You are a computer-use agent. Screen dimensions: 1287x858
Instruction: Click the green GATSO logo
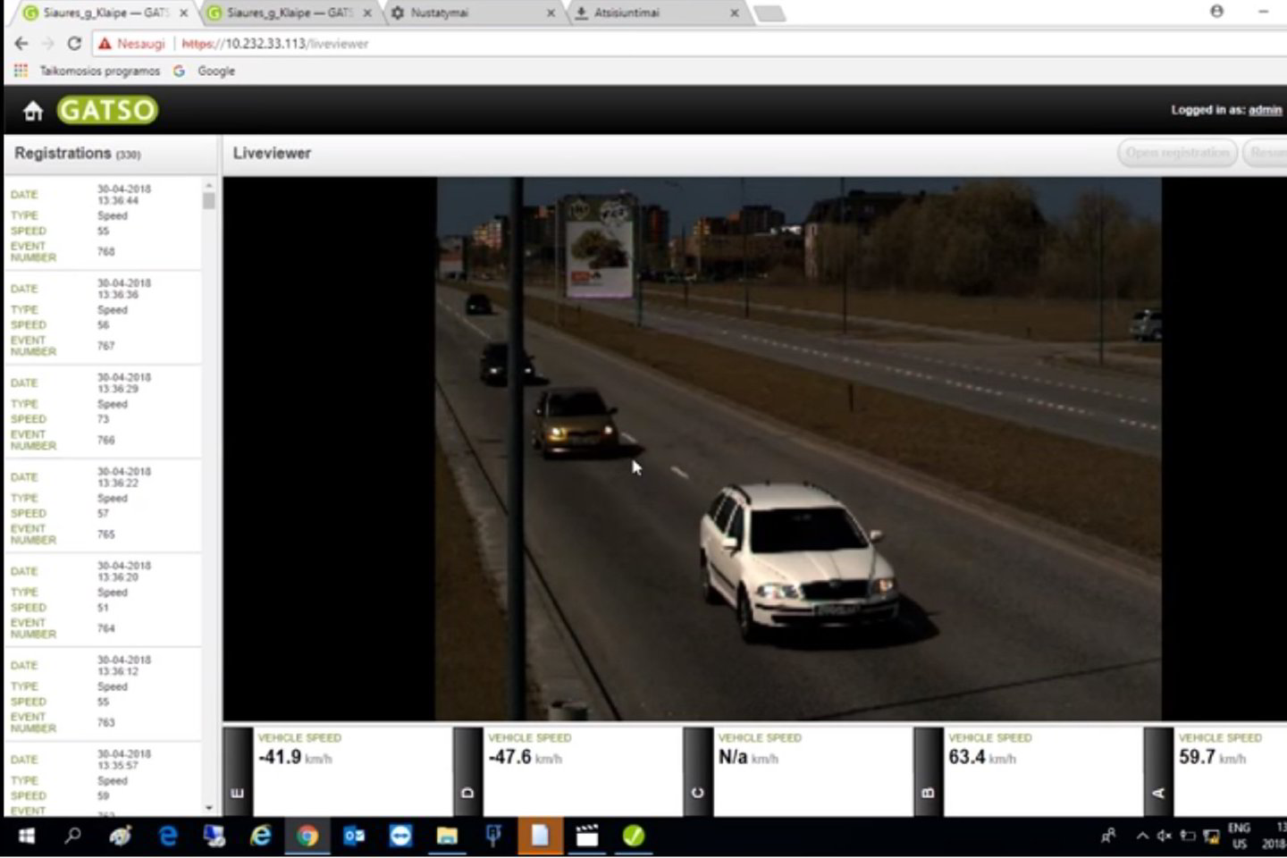tap(107, 110)
